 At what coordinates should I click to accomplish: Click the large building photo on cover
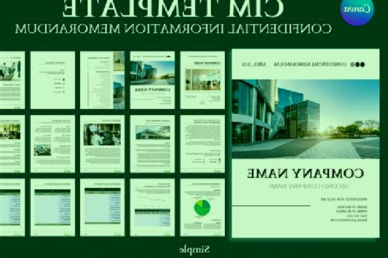pyautogui.click(x=306, y=119)
